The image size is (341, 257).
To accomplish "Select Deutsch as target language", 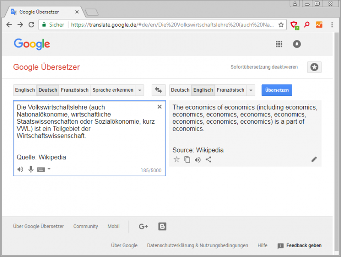I will 180,90.
